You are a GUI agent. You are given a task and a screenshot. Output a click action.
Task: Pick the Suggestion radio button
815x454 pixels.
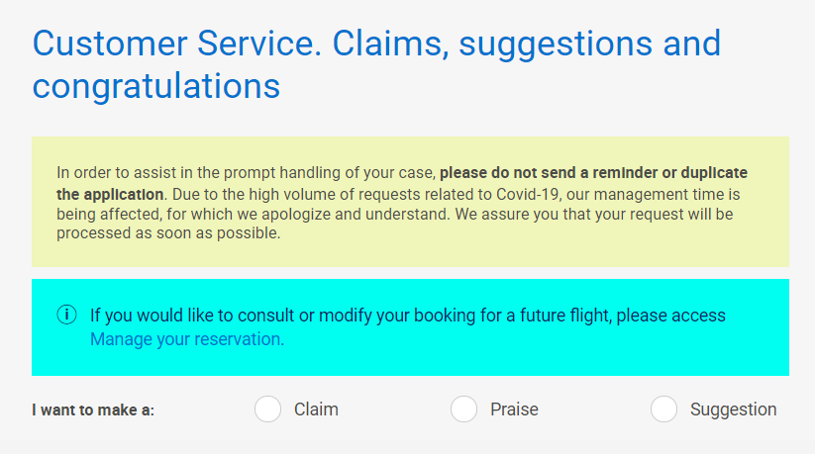coord(663,409)
